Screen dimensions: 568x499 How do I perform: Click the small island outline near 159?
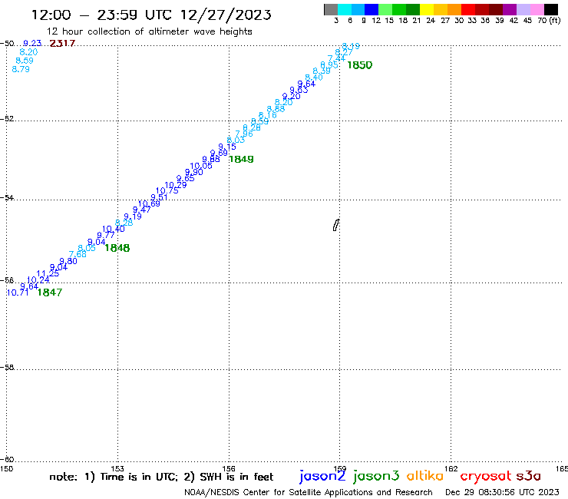tap(336, 225)
